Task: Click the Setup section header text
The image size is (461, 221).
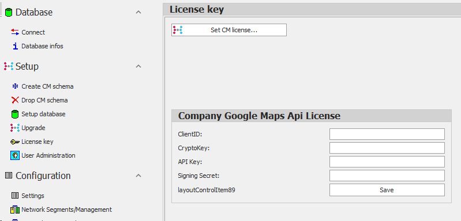Action: (27, 67)
